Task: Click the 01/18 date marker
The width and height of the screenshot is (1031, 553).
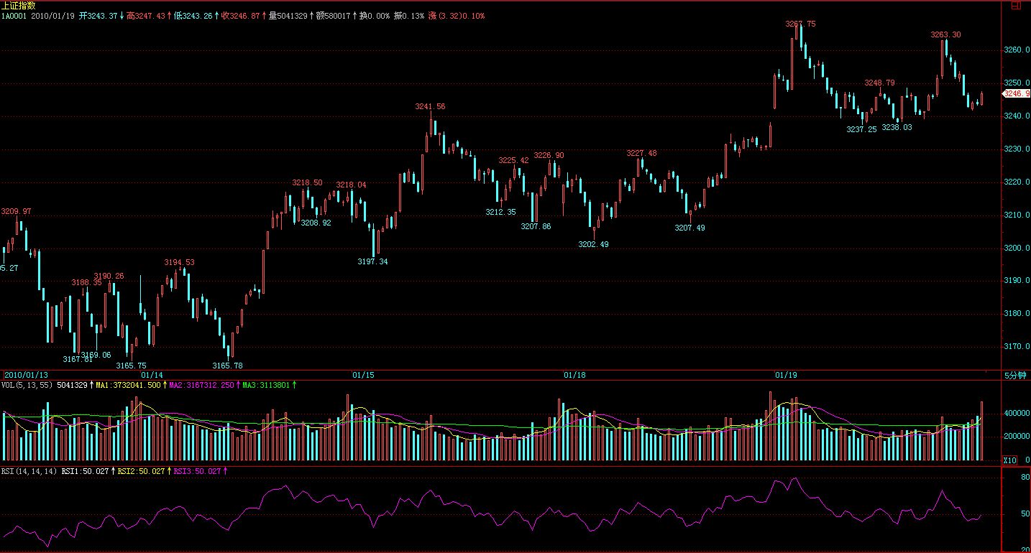Action: [574, 375]
